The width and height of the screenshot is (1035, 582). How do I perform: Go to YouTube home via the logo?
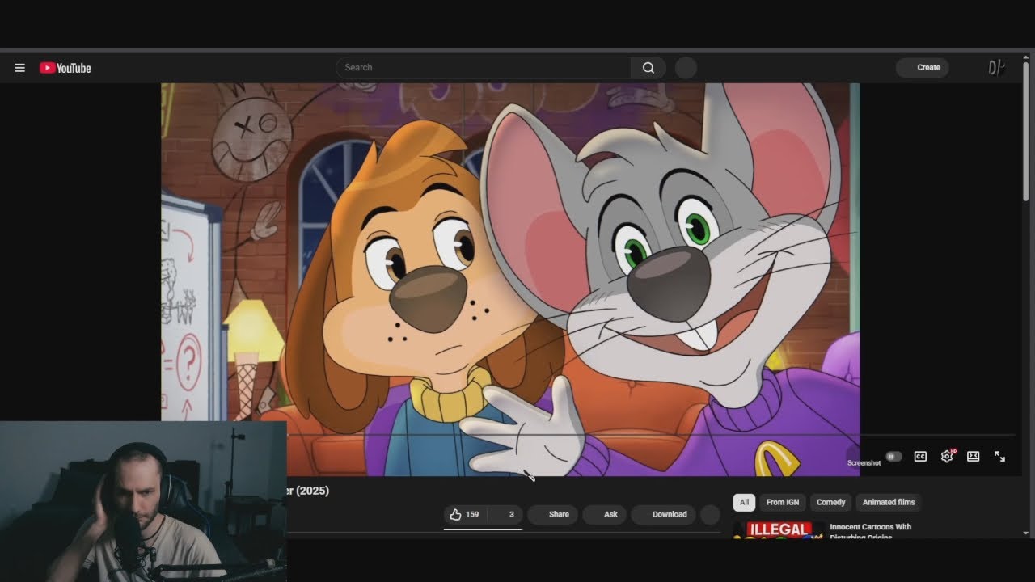pos(65,68)
